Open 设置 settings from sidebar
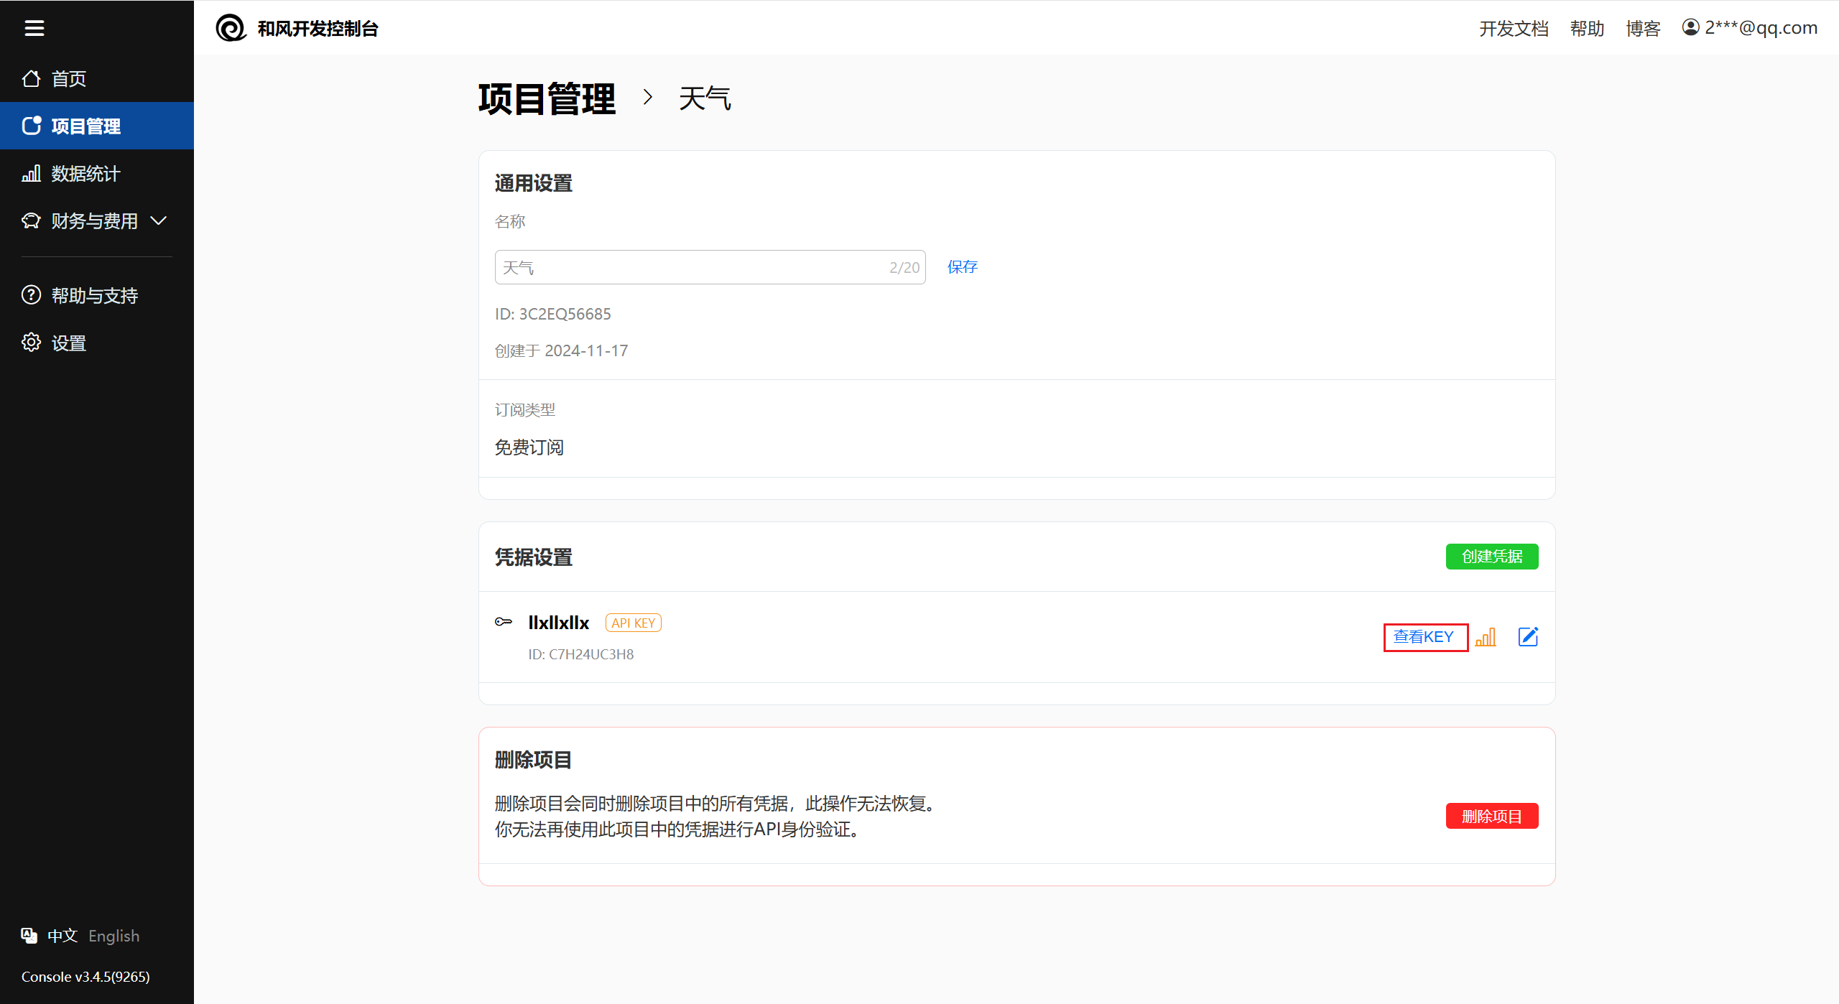The width and height of the screenshot is (1839, 1004). (x=68, y=343)
